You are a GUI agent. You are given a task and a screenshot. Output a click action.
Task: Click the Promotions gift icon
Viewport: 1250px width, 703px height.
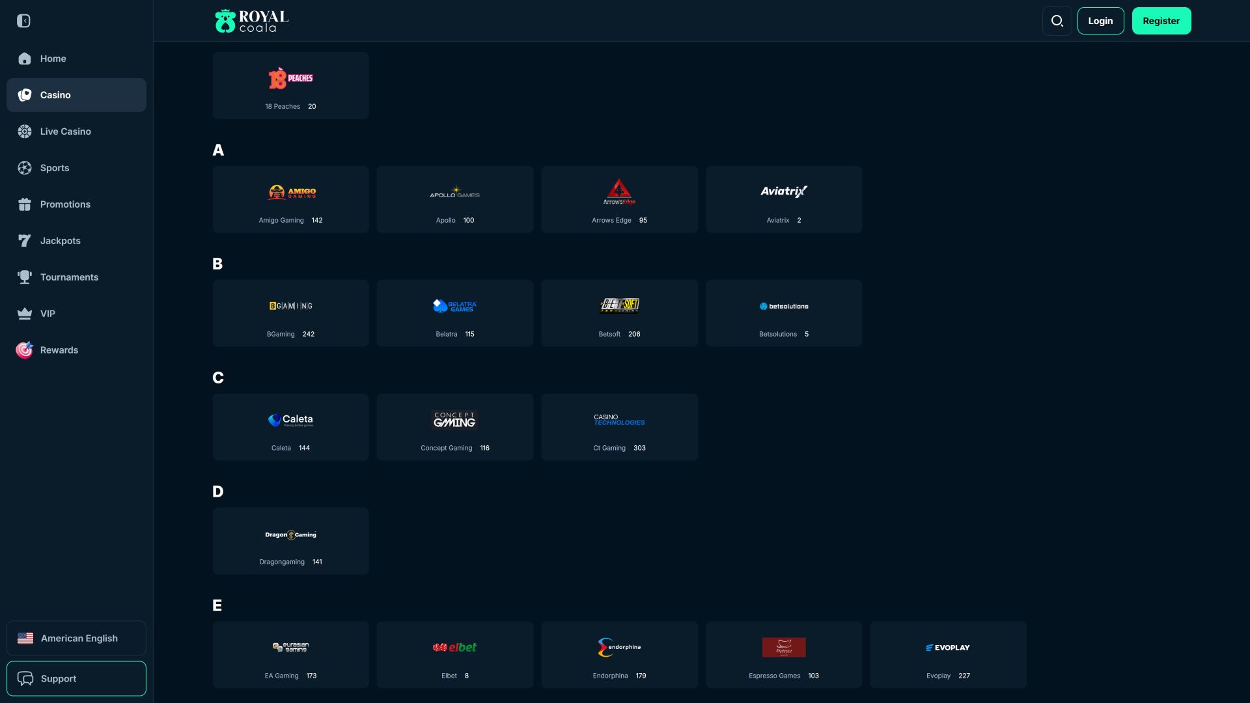pos(25,204)
